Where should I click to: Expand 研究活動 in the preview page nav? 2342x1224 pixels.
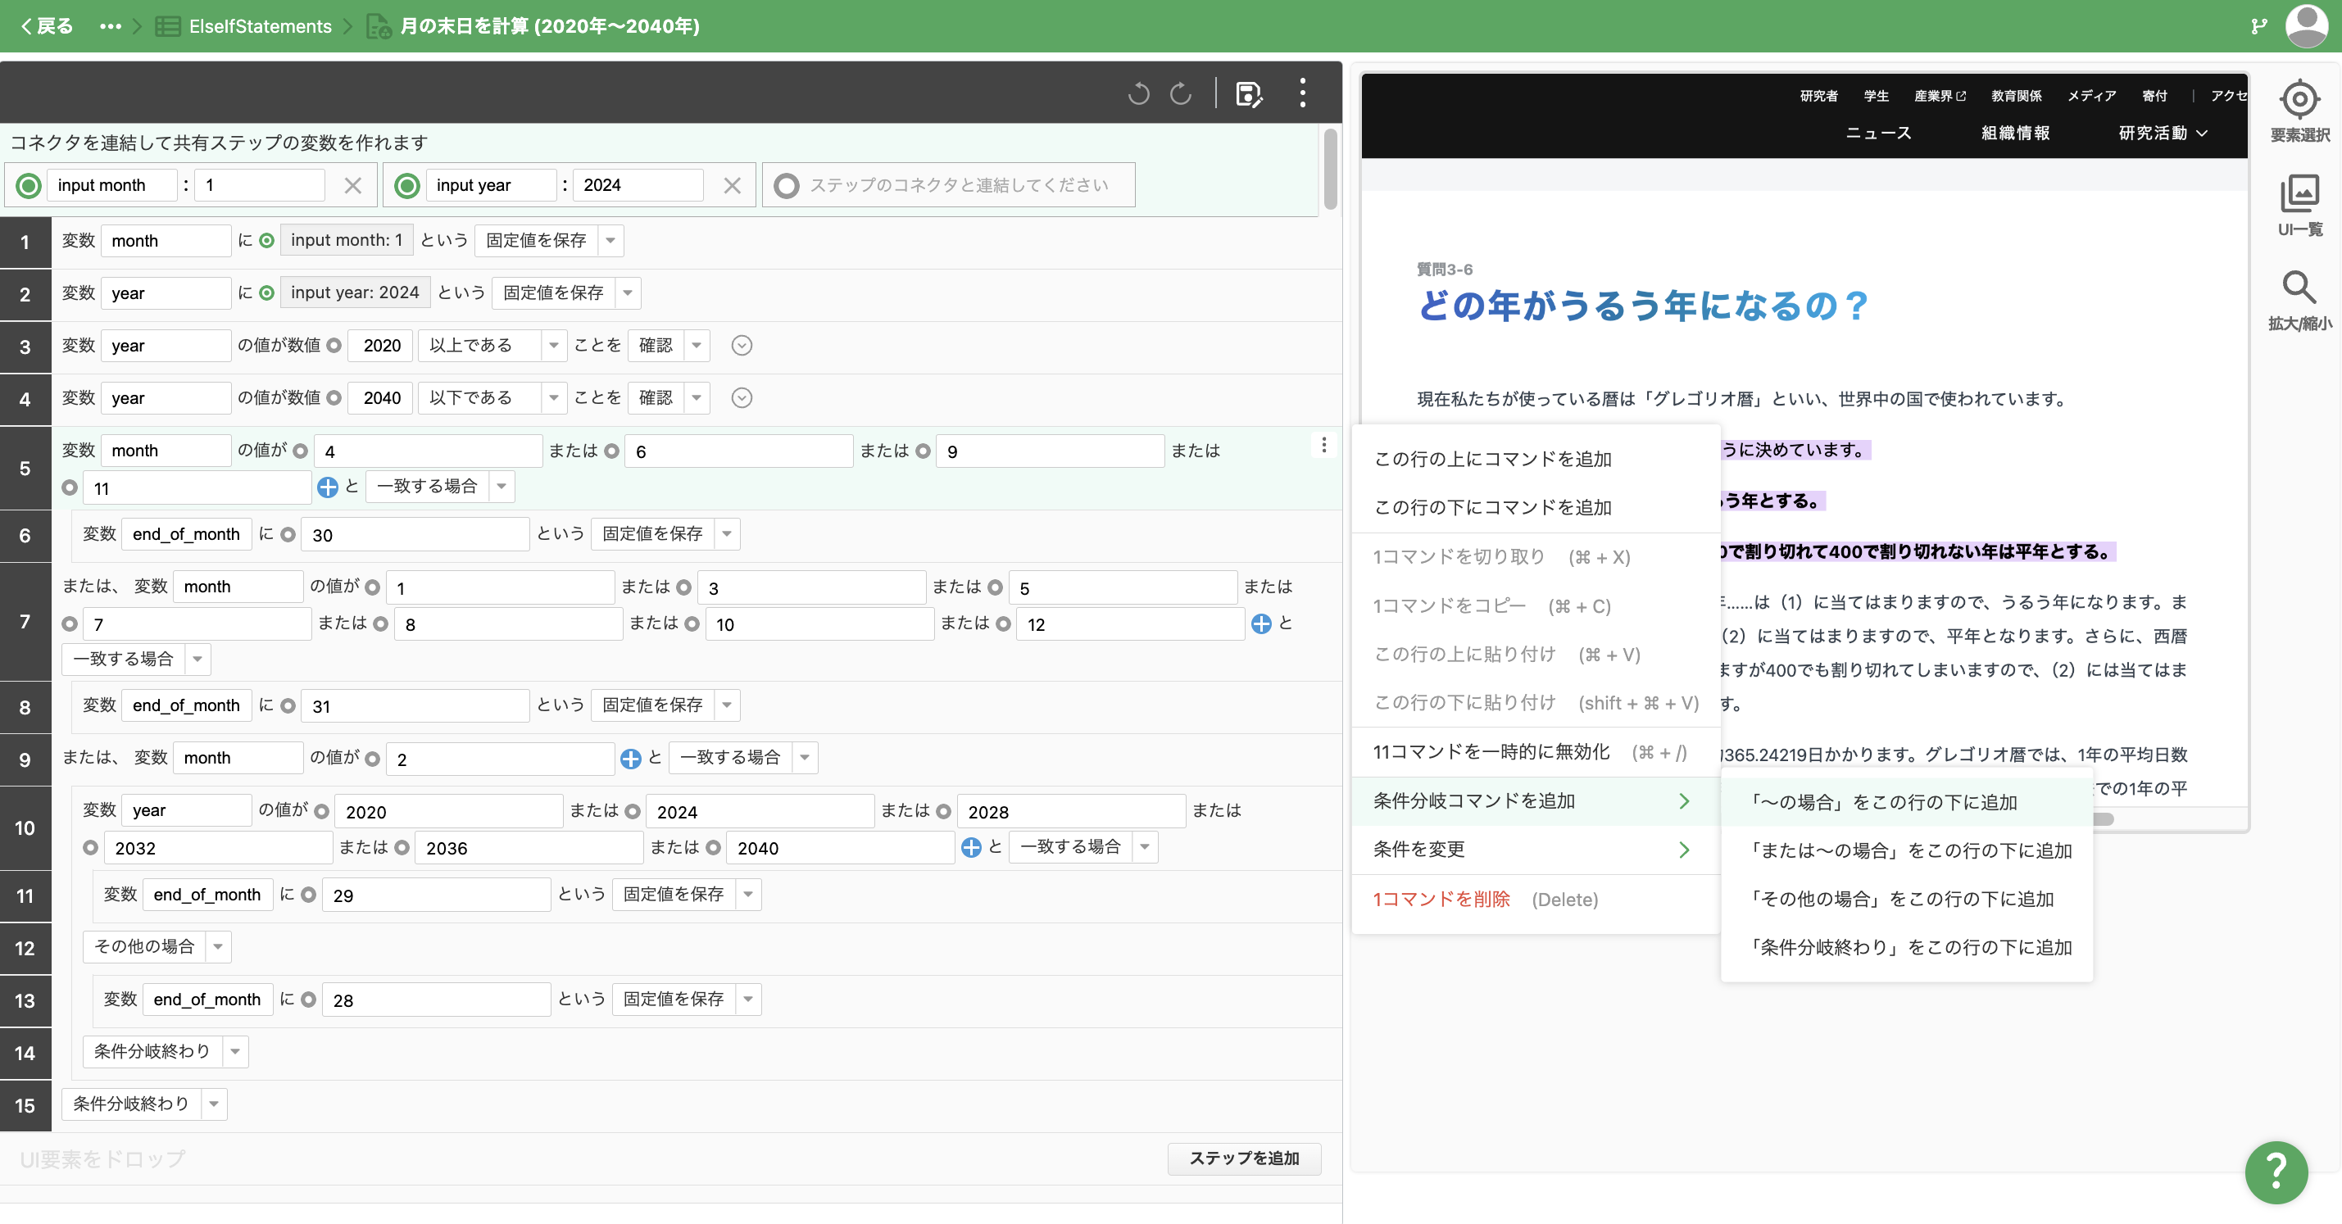tap(2162, 133)
